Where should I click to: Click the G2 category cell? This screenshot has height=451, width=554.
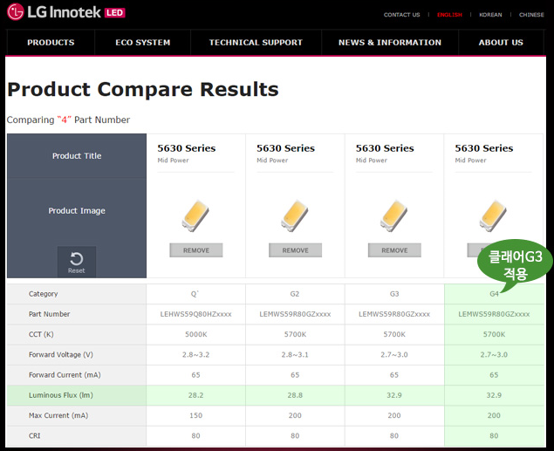[x=295, y=294]
